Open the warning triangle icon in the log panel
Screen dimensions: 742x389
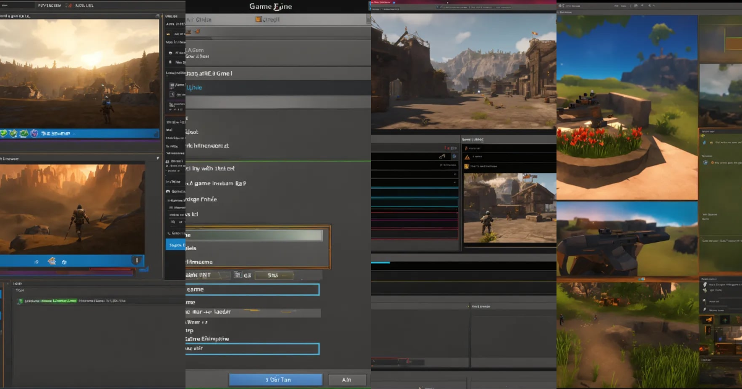click(x=467, y=157)
